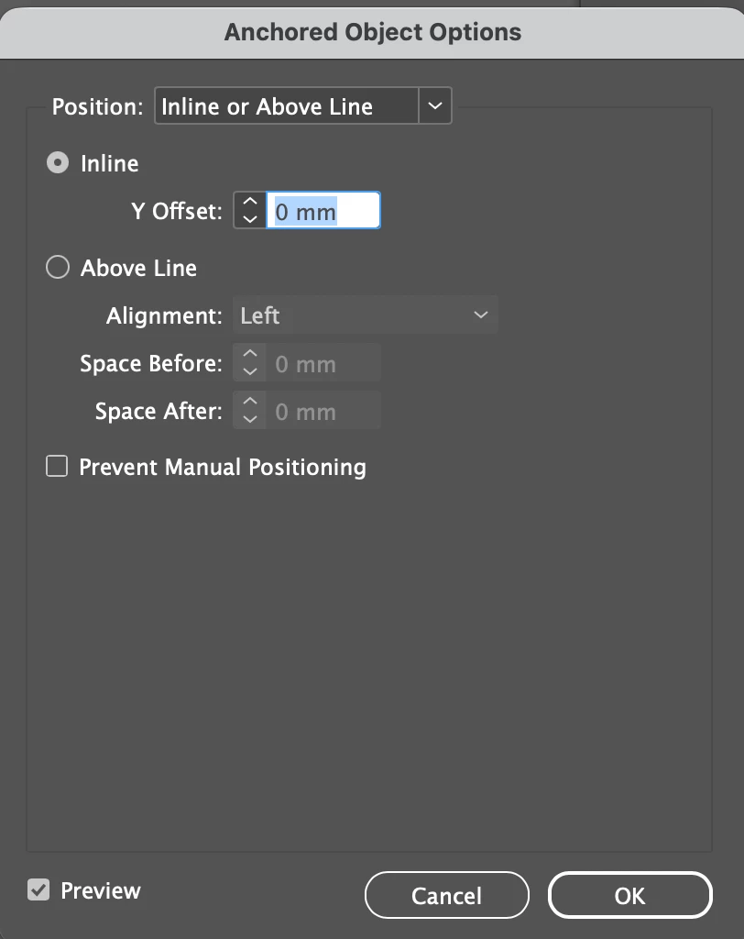Click into the Y Offset field

click(x=323, y=210)
